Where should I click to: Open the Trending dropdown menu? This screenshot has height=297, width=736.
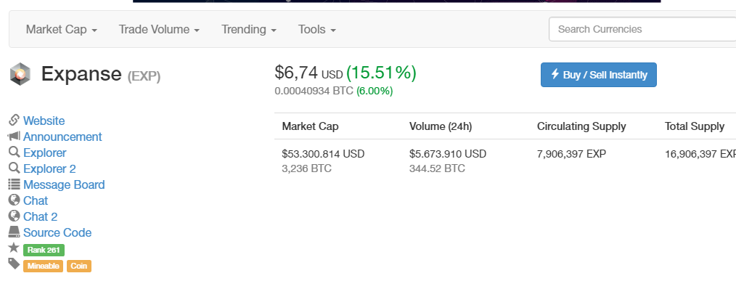click(x=249, y=30)
